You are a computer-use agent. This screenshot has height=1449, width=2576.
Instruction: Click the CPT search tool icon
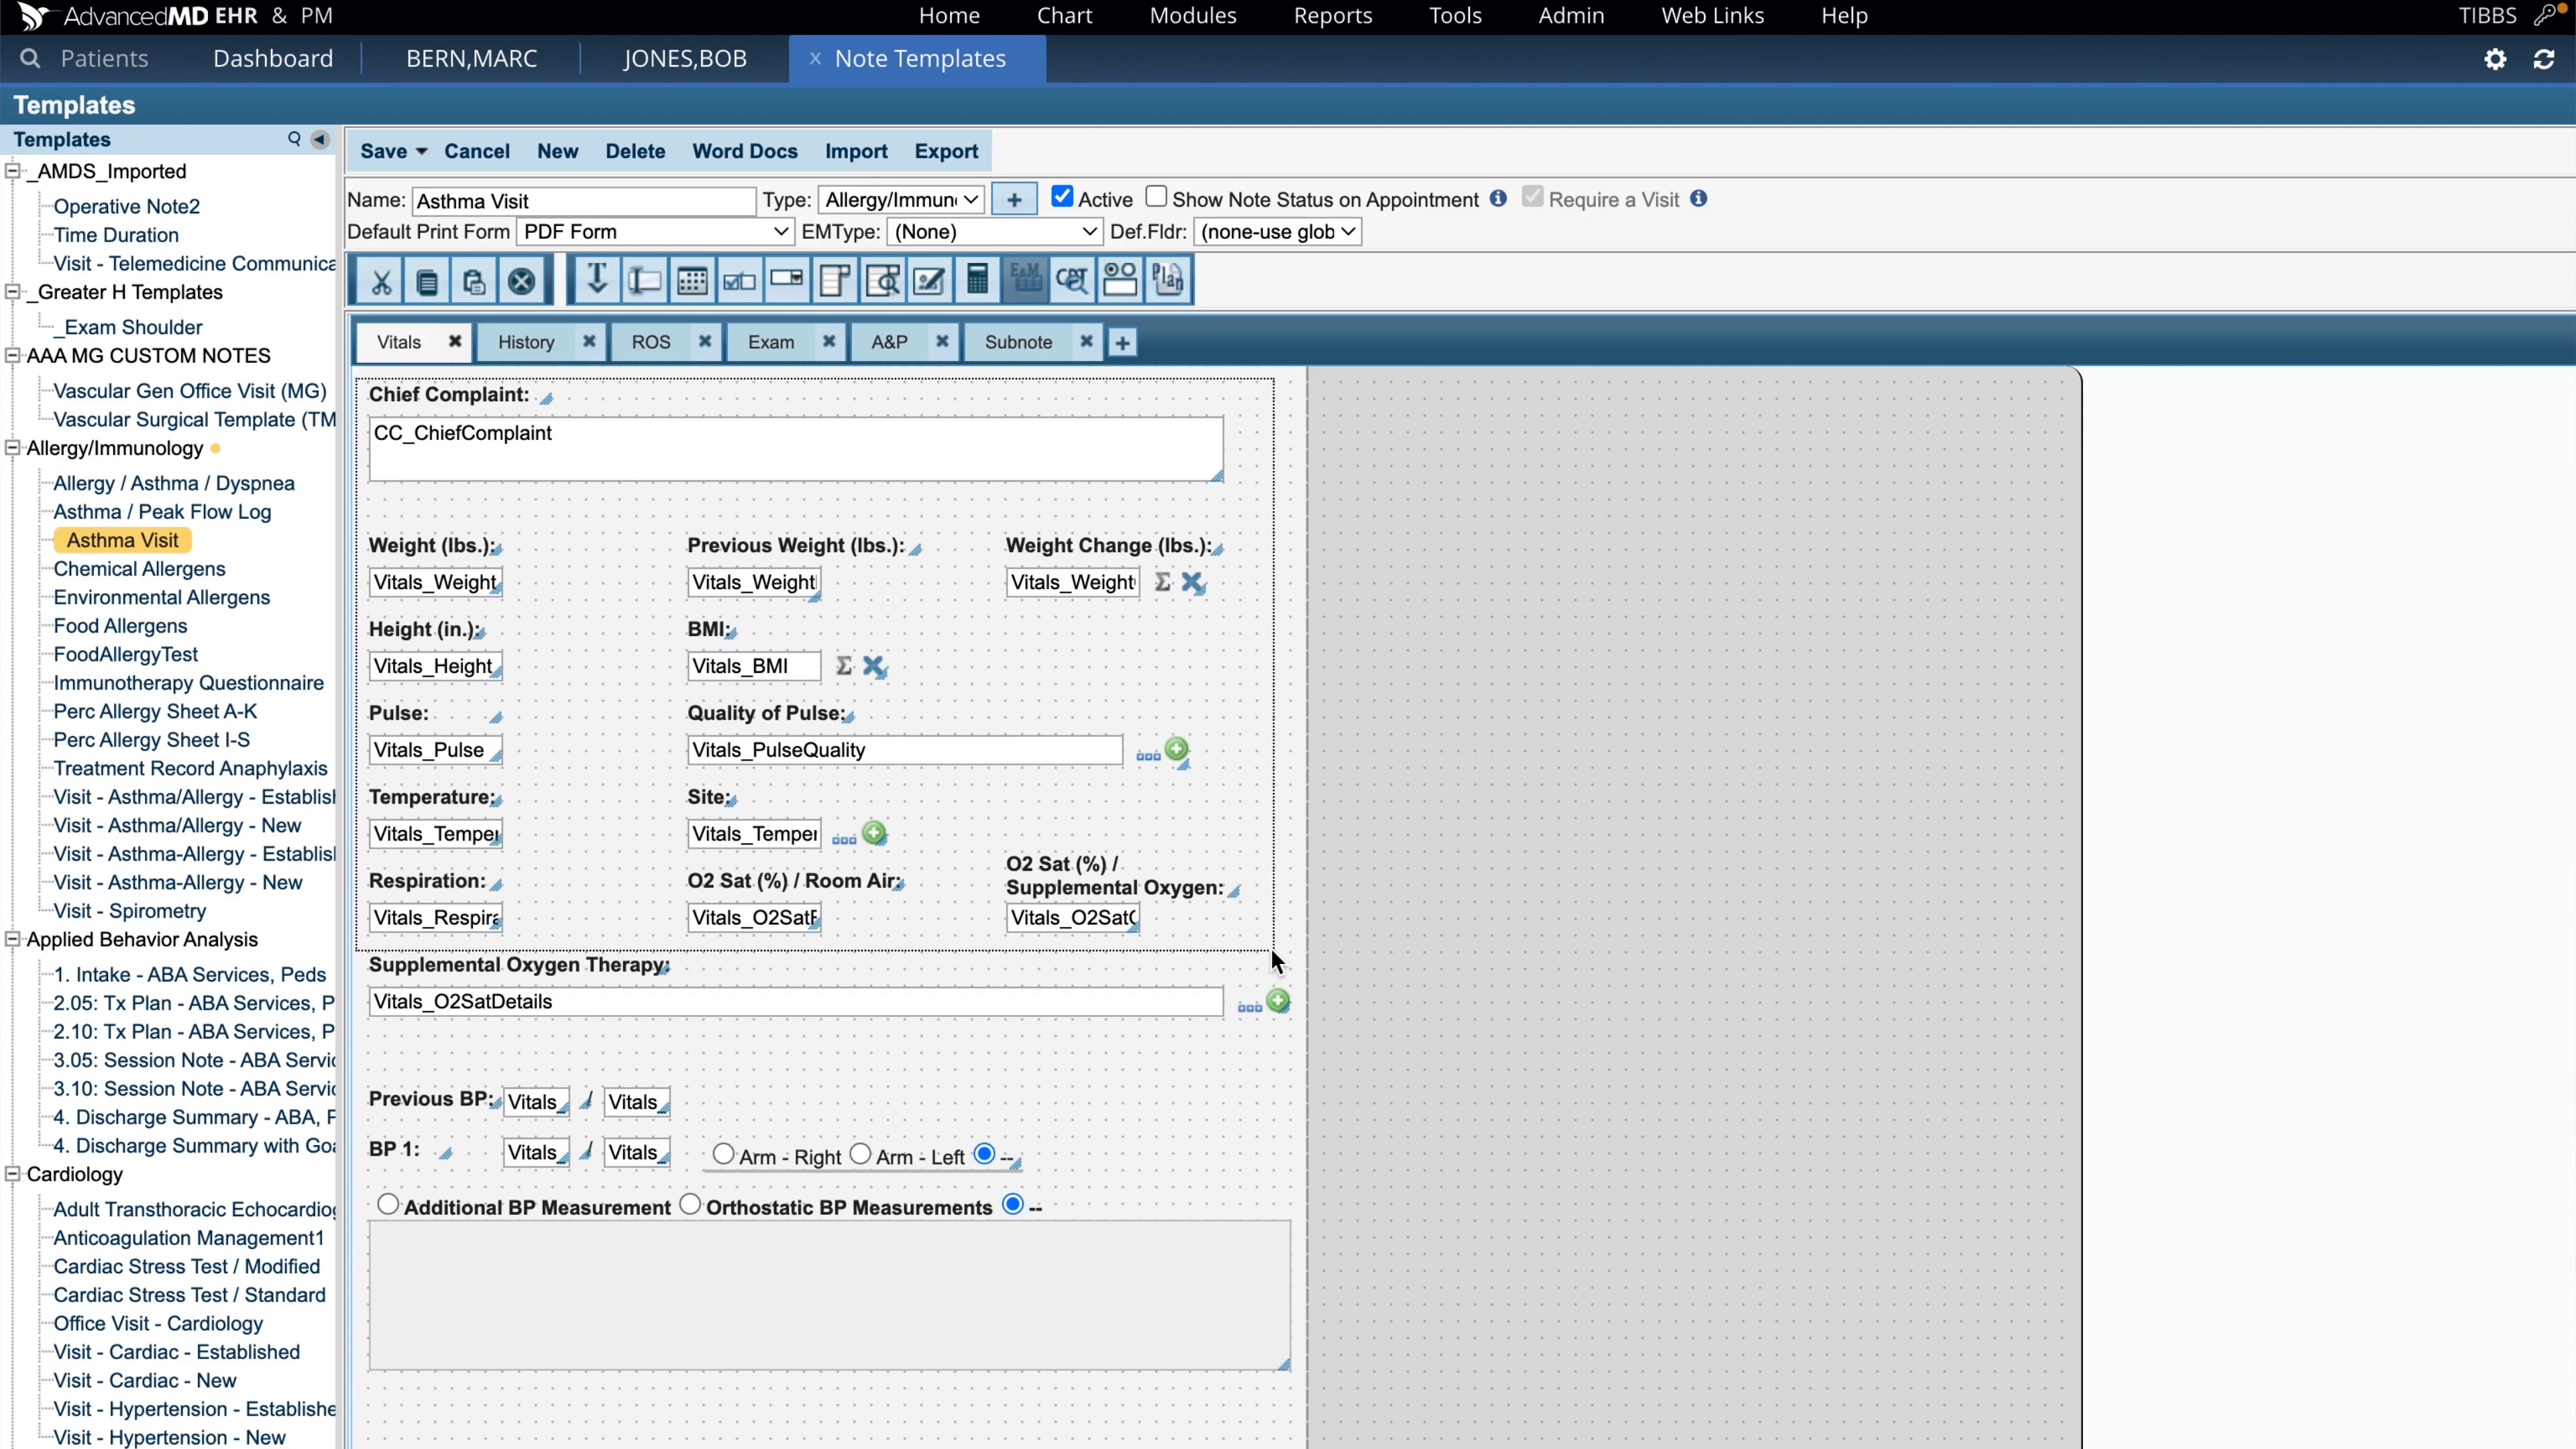1072,281
